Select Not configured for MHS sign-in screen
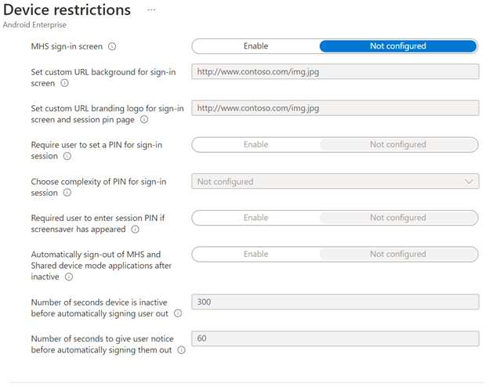 [398, 46]
